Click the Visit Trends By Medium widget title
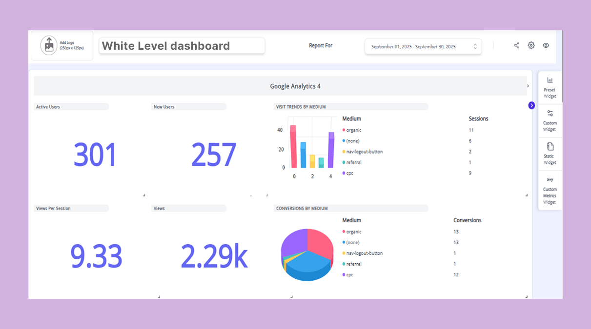Image resolution: width=591 pixels, height=329 pixels. (x=301, y=107)
